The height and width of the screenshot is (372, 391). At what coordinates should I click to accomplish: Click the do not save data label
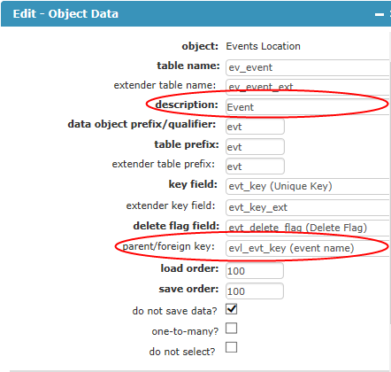click(174, 311)
